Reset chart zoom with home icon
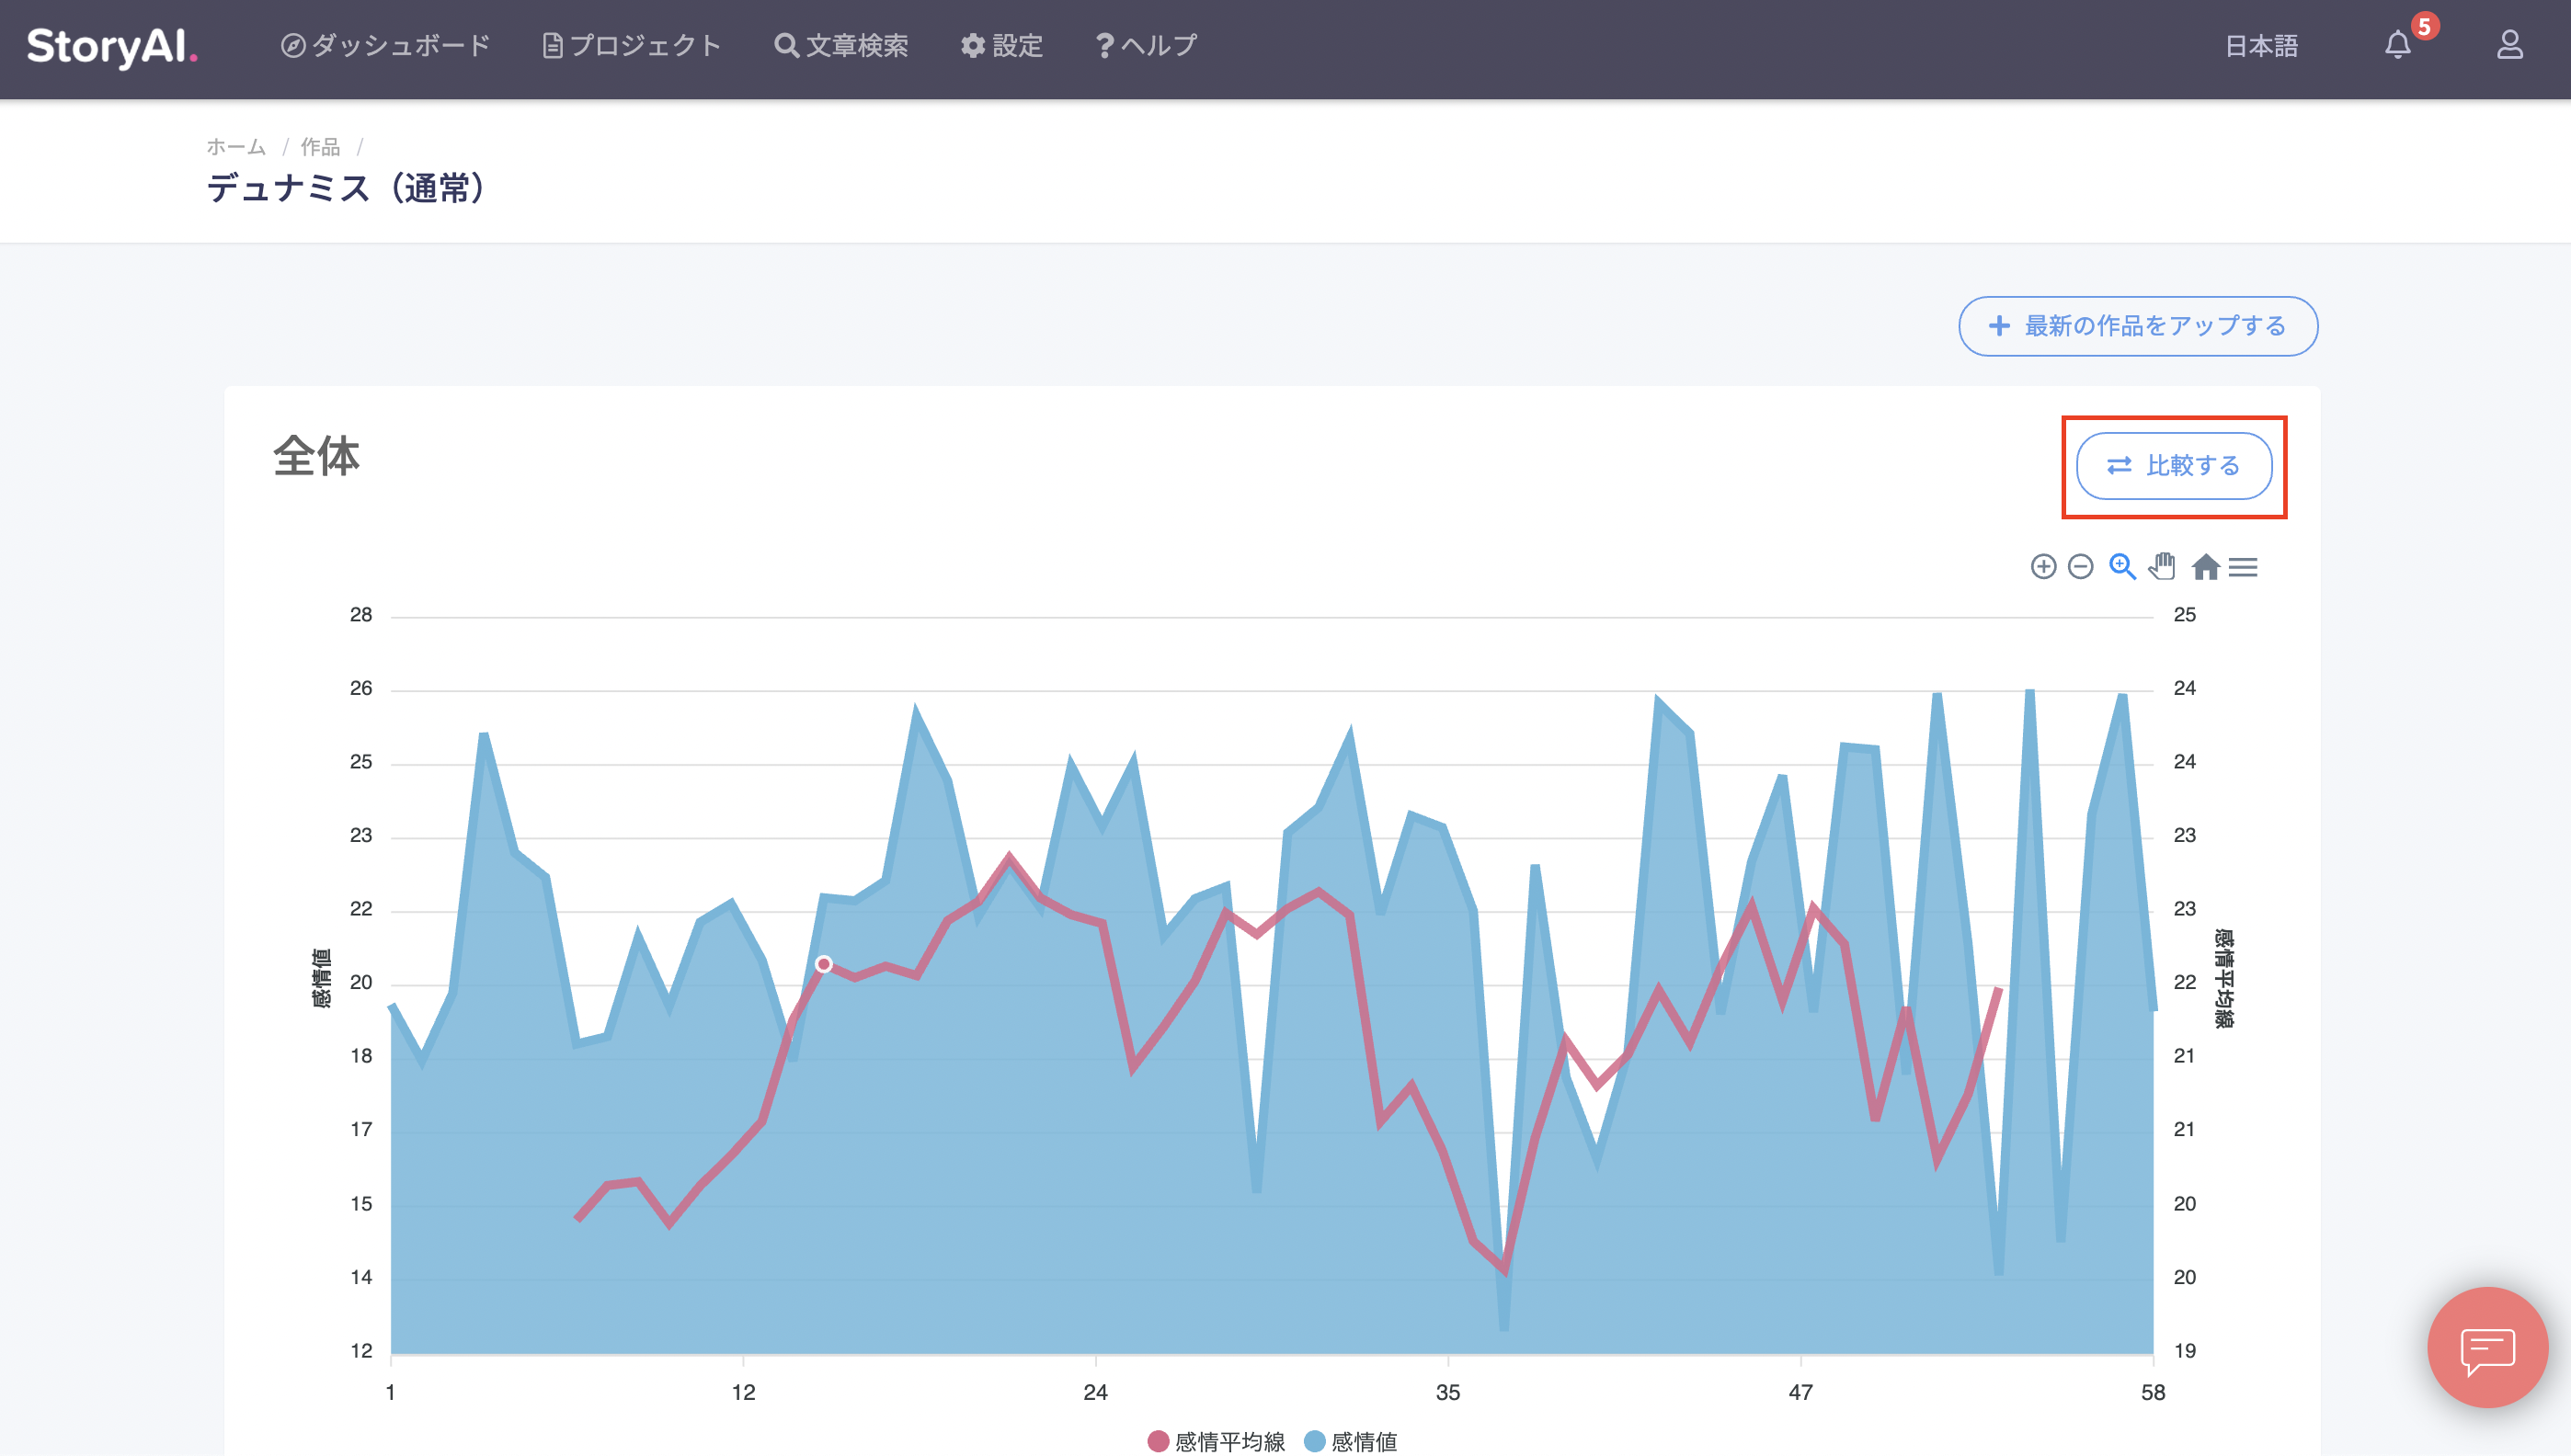Viewport: 2571px width, 1456px height. tap(2205, 567)
